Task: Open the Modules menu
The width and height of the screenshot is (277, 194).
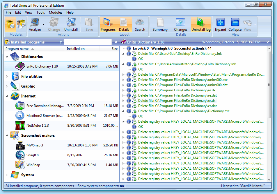Action: pyautogui.click(x=56, y=12)
